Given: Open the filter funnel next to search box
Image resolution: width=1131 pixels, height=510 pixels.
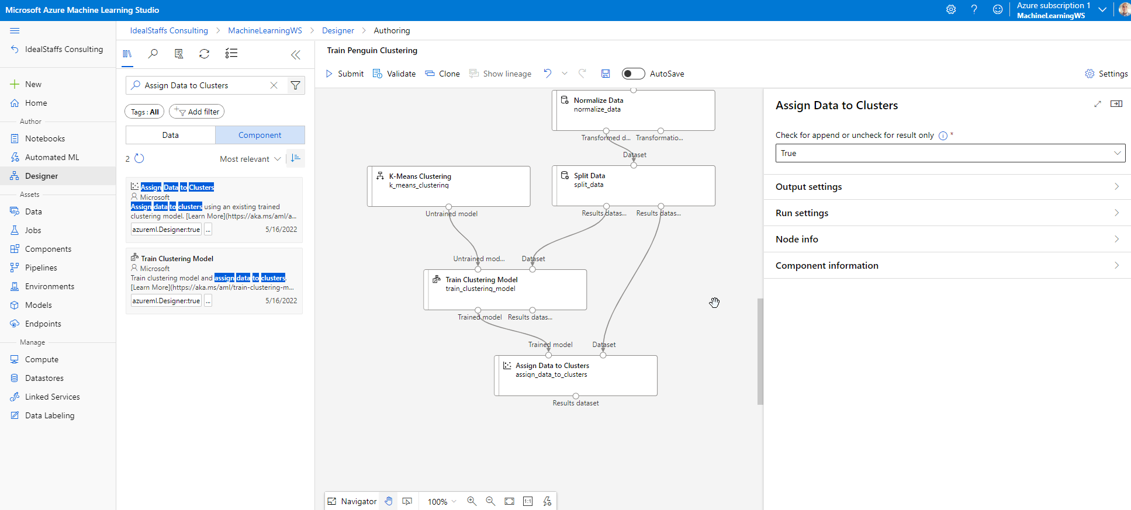Looking at the screenshot, I should click(x=296, y=85).
